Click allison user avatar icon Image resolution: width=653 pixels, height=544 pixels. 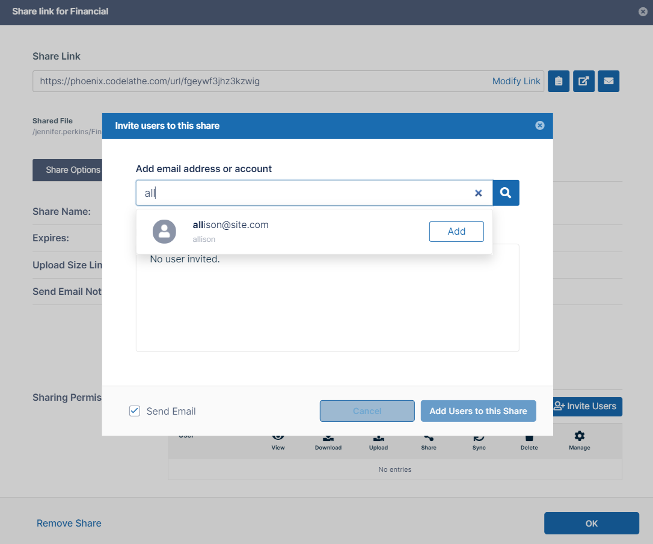click(x=164, y=232)
